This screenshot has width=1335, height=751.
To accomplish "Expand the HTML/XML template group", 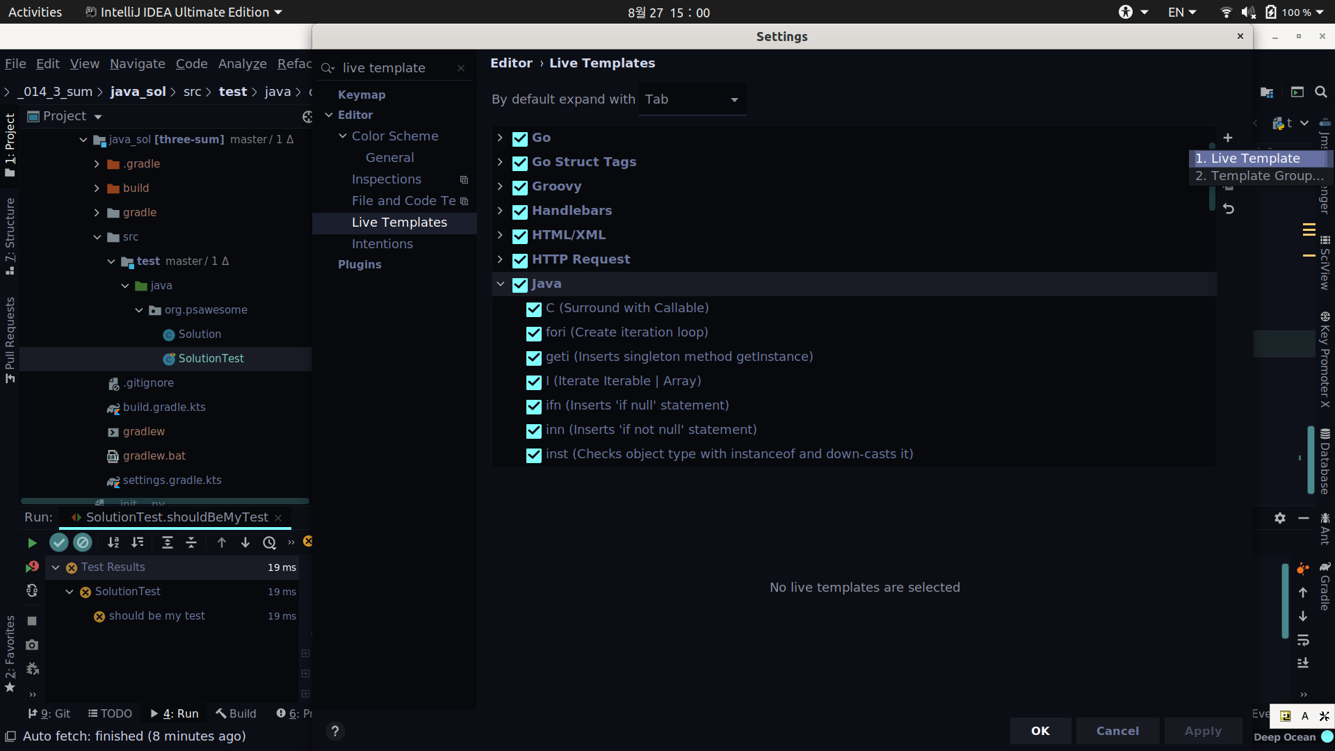I will pyautogui.click(x=500, y=235).
